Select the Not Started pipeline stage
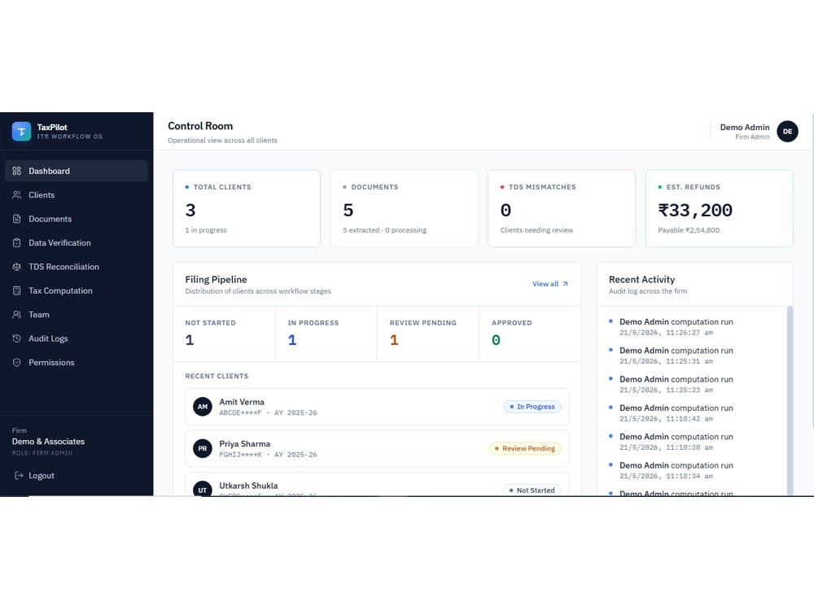Viewport: 814px width, 610px height. (225, 333)
